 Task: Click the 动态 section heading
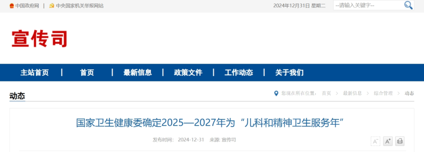click(17, 96)
